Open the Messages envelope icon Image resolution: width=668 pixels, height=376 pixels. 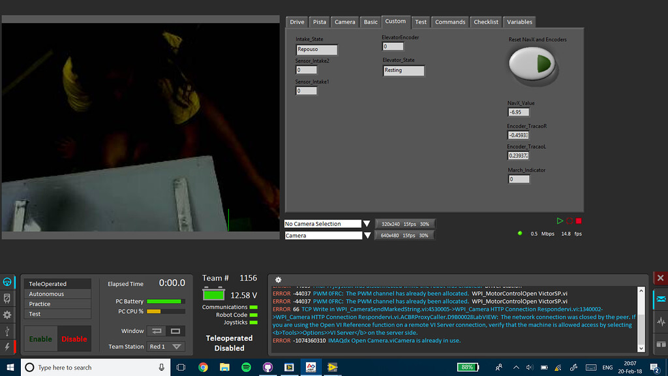[x=660, y=299]
